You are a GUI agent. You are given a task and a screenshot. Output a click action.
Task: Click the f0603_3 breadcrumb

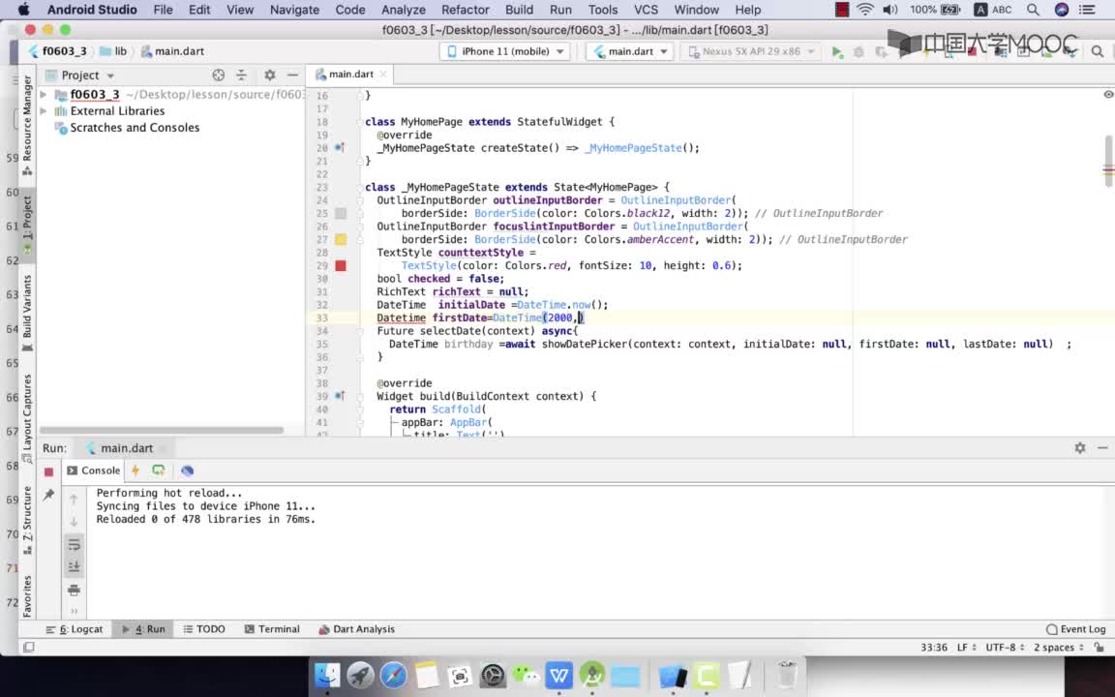[57, 51]
